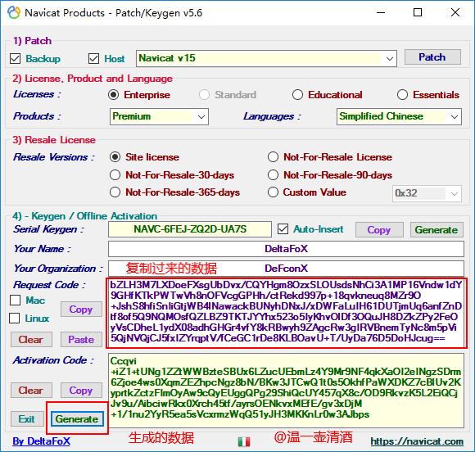
Task: Toggle the Mac checkbox
Action: 15,300
